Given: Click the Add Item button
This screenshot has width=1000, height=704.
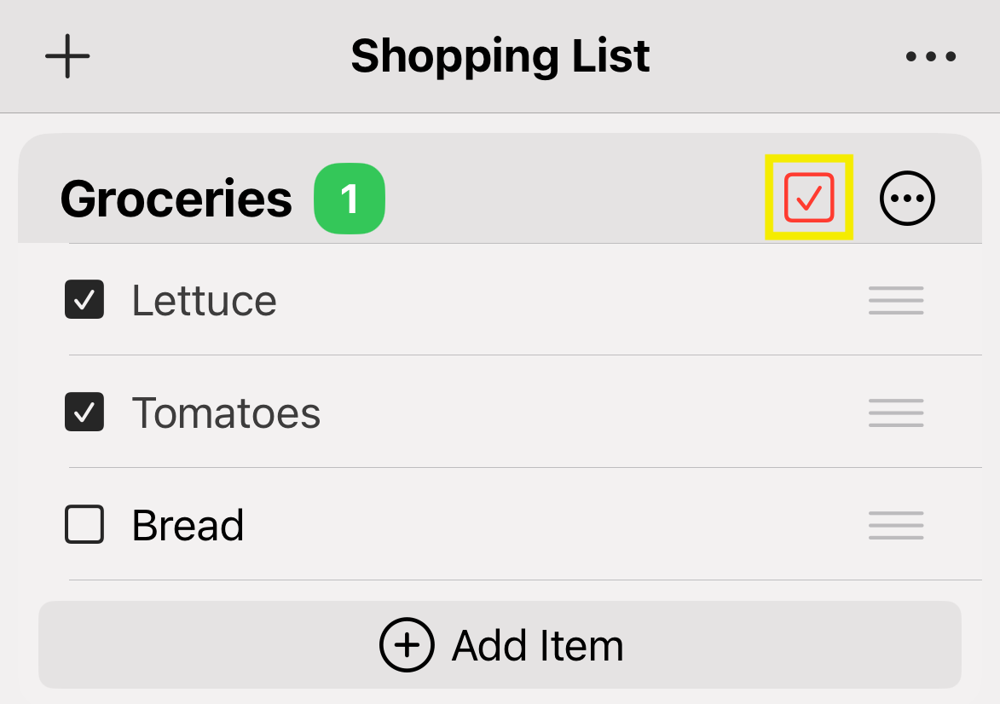Looking at the screenshot, I should coord(500,645).
